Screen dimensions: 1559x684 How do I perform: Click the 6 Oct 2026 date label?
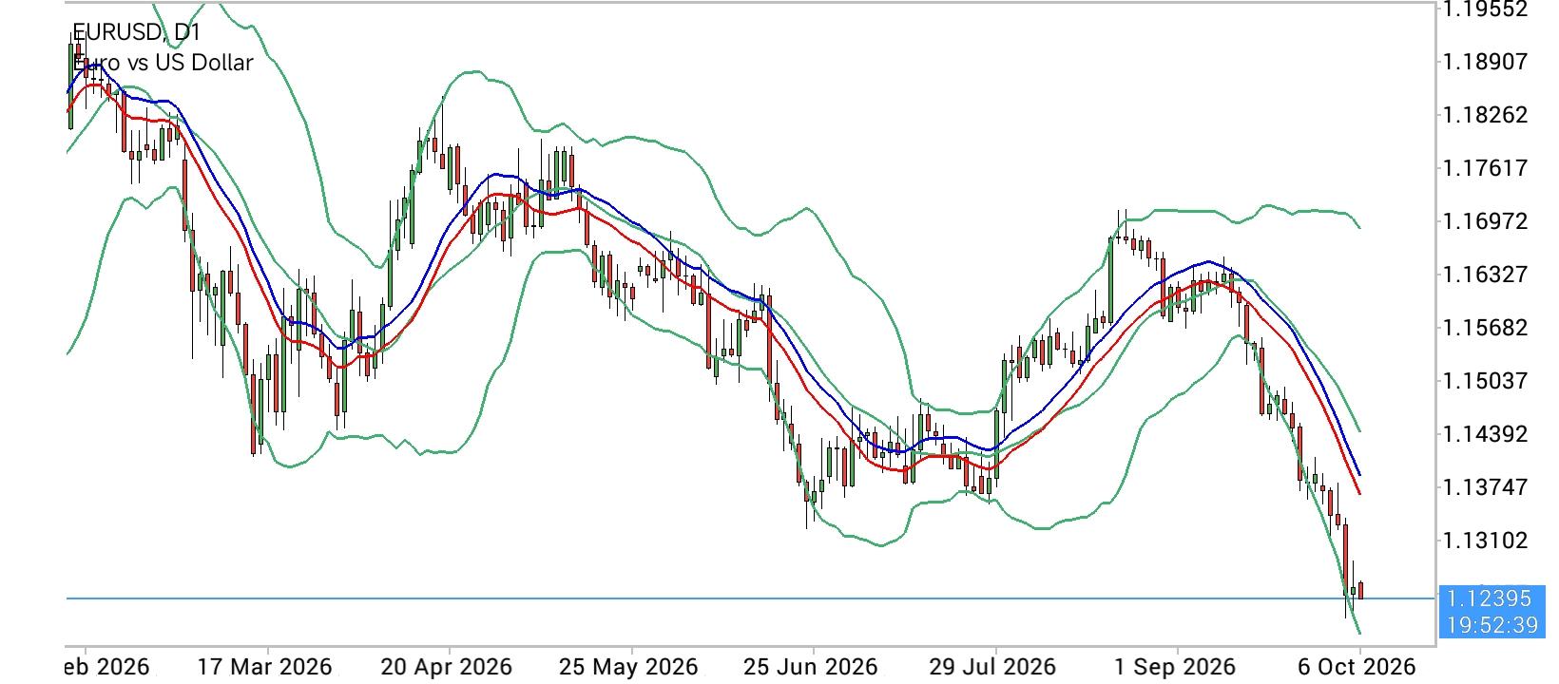tap(1357, 667)
